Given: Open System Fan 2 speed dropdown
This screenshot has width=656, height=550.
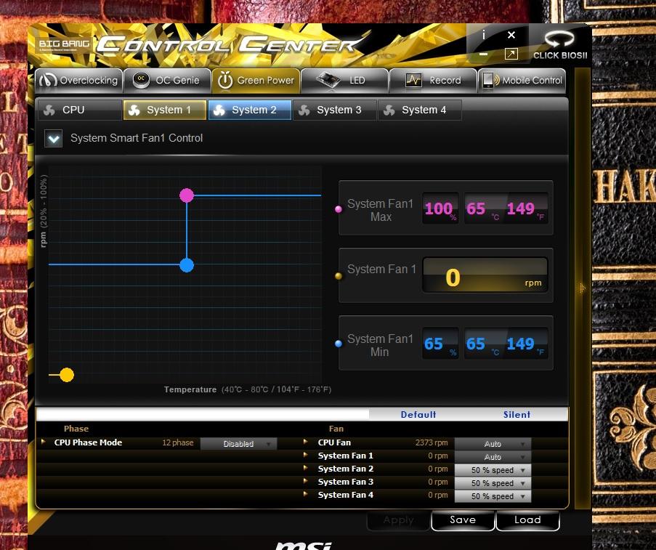Looking at the screenshot, I should pyautogui.click(x=493, y=470).
